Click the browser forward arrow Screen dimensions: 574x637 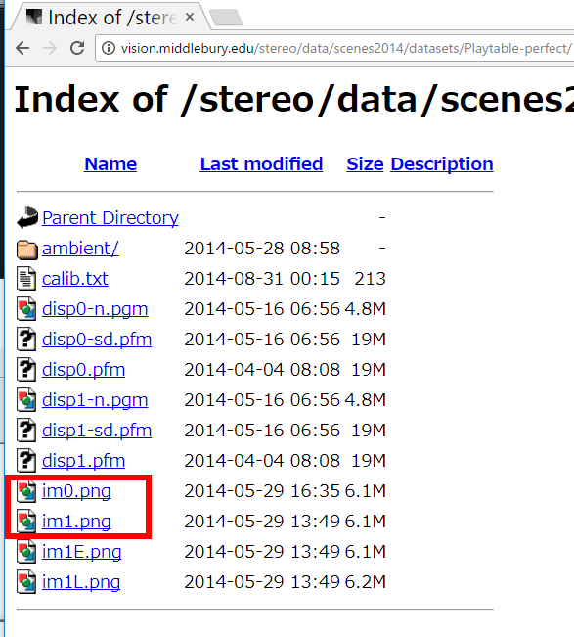[50, 48]
